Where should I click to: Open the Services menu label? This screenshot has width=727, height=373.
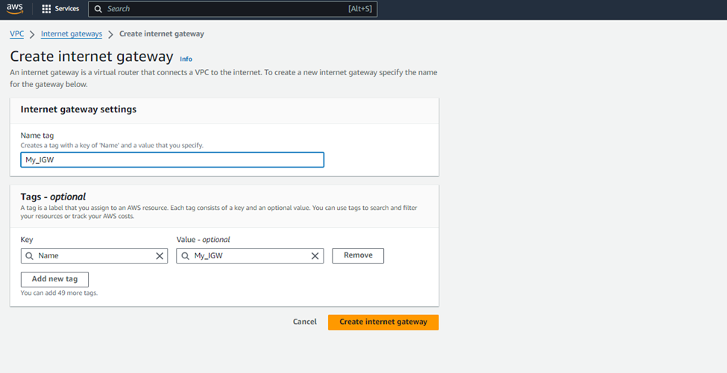tap(67, 9)
